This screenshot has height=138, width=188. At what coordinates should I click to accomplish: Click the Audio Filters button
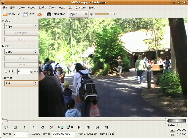pos(21,65)
